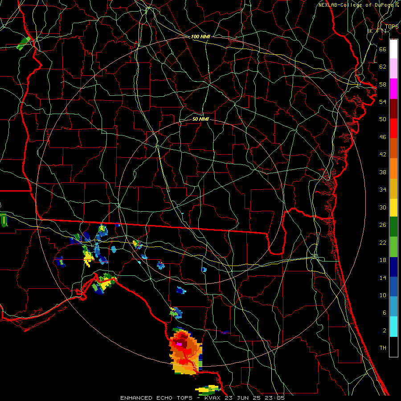This screenshot has width=401, height=401.
Task: Click the legend value 26
Action: coord(383,225)
